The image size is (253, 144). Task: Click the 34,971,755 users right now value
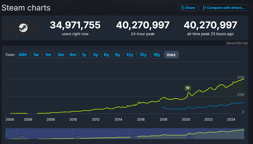click(75, 25)
